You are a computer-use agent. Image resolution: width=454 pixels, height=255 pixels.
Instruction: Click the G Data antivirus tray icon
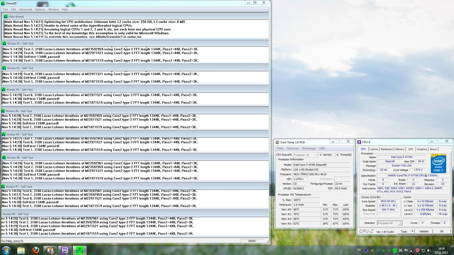tap(417, 250)
